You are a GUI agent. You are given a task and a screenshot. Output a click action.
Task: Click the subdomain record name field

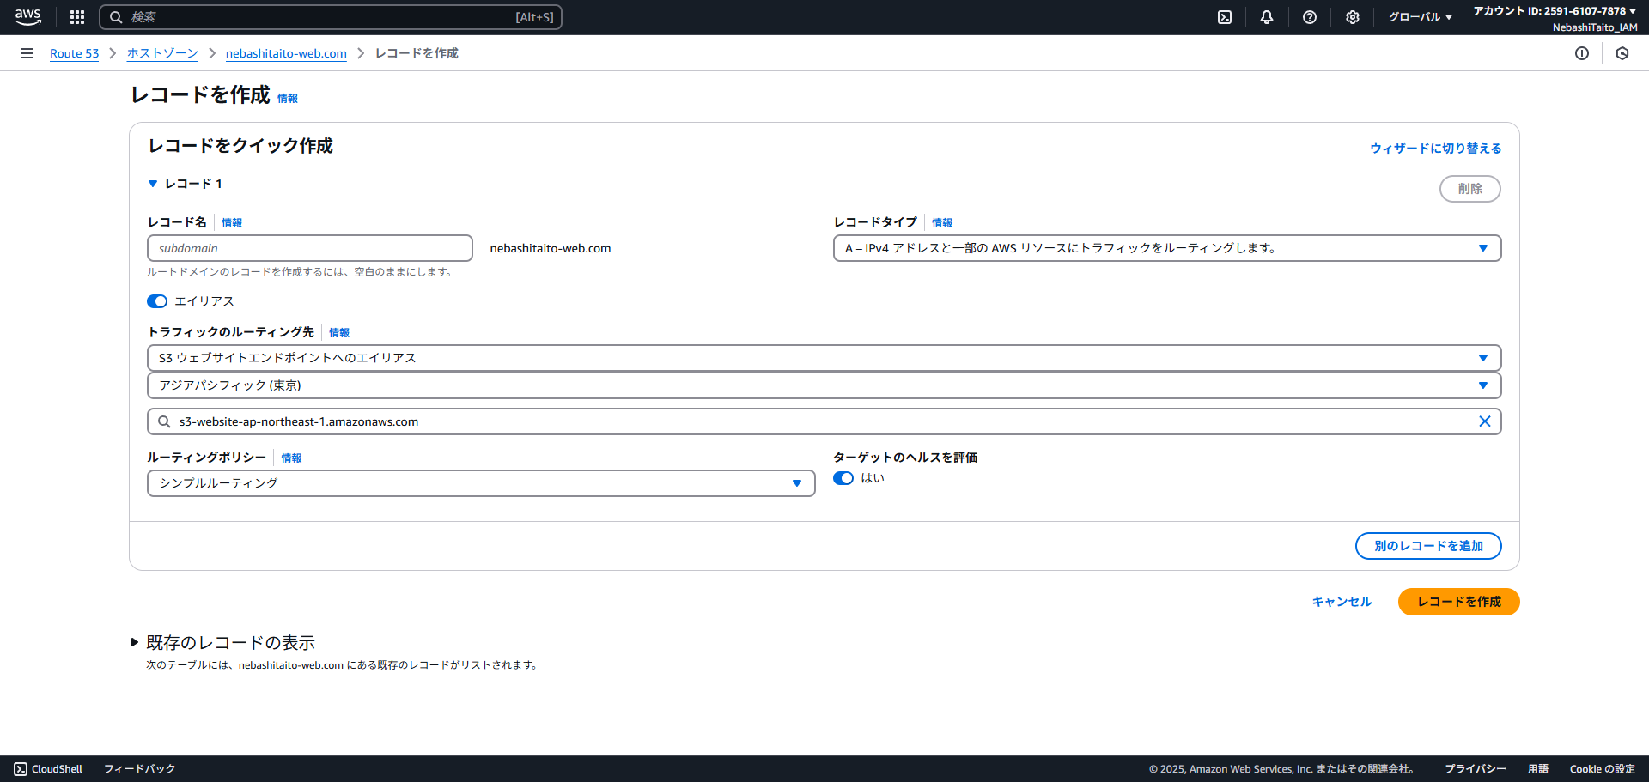pyautogui.click(x=310, y=248)
